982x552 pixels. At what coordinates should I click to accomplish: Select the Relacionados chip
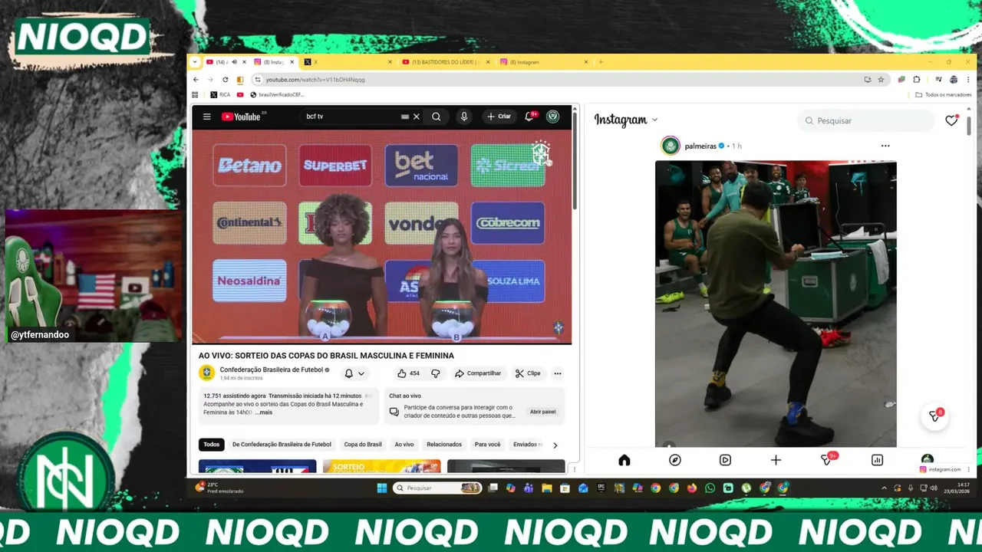(x=444, y=445)
